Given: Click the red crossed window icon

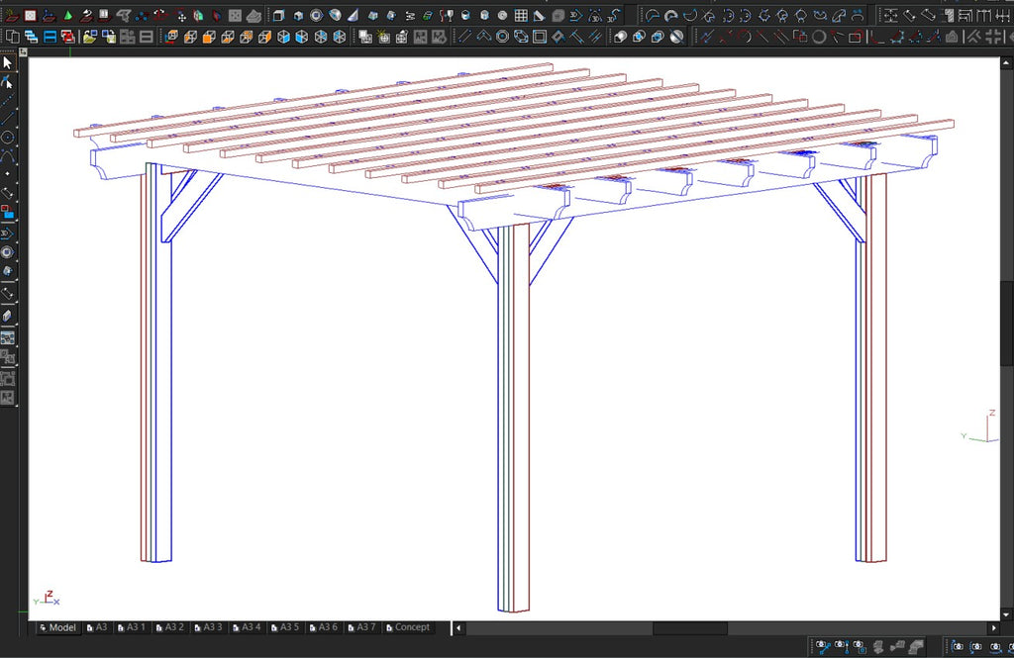Looking at the screenshot, I should pos(67,37).
